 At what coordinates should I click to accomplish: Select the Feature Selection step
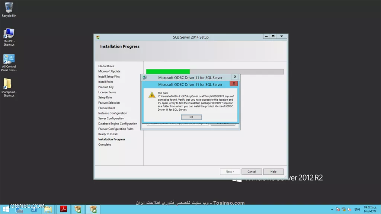click(109, 103)
